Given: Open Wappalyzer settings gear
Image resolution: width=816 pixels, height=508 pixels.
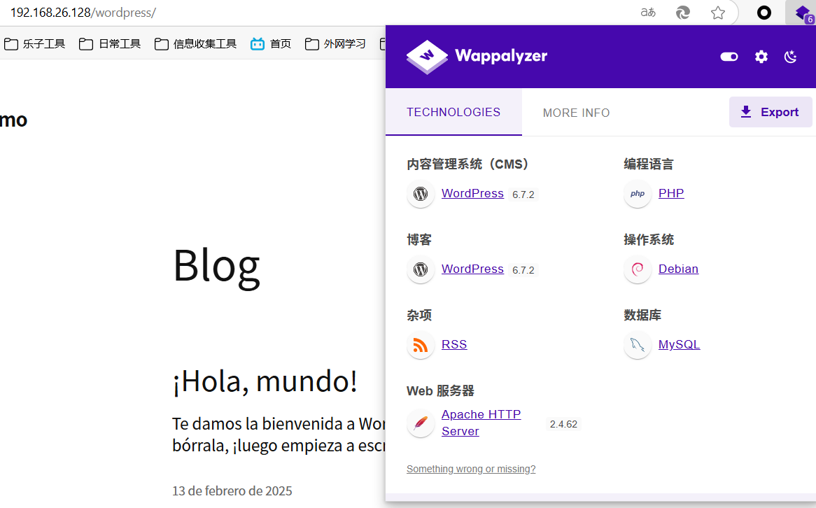Looking at the screenshot, I should click(x=761, y=57).
